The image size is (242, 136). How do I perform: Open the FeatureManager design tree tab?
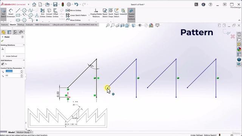3,32
